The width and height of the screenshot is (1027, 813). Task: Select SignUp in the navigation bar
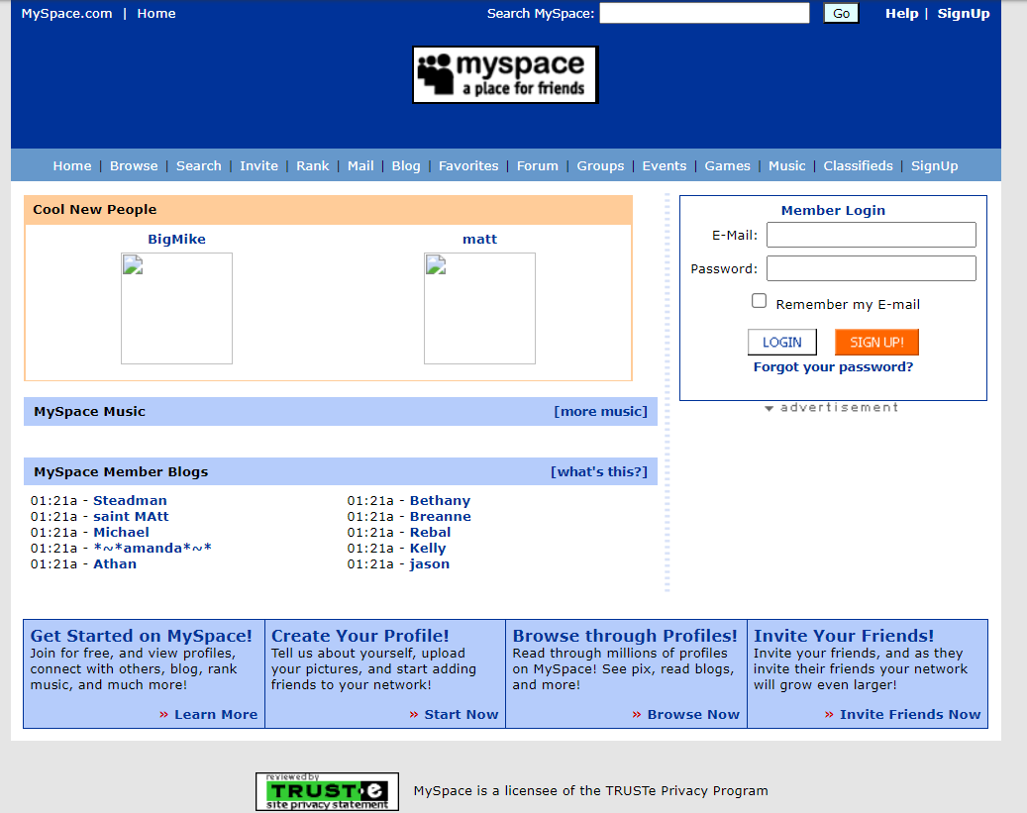(x=934, y=166)
